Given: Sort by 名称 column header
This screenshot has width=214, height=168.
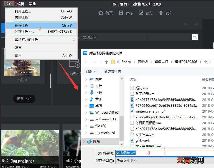Looking at the screenshot, I should pos(133,80).
